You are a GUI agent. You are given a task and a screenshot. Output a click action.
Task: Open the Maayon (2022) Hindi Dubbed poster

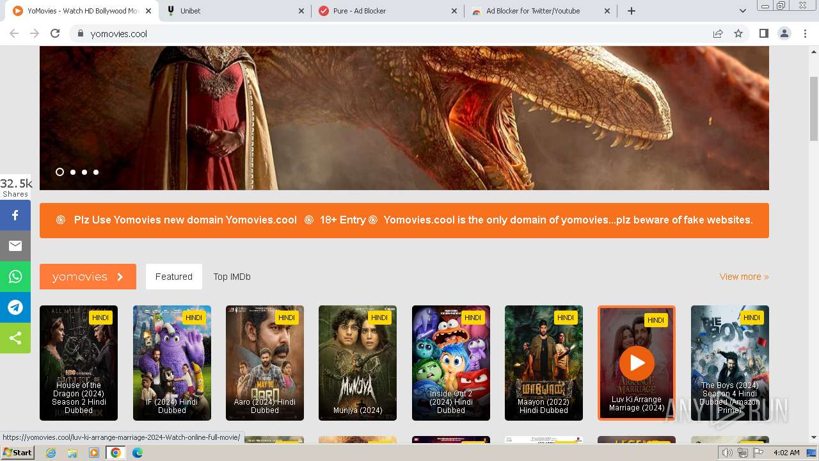tap(544, 363)
